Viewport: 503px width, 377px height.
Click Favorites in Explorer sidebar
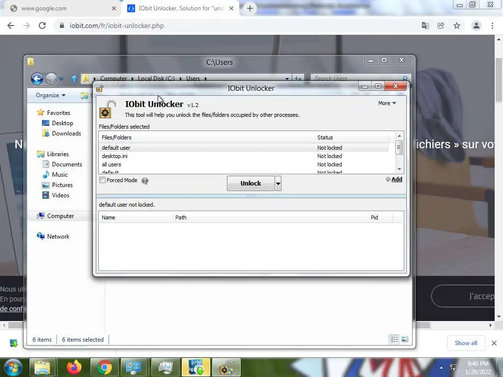pyautogui.click(x=58, y=112)
